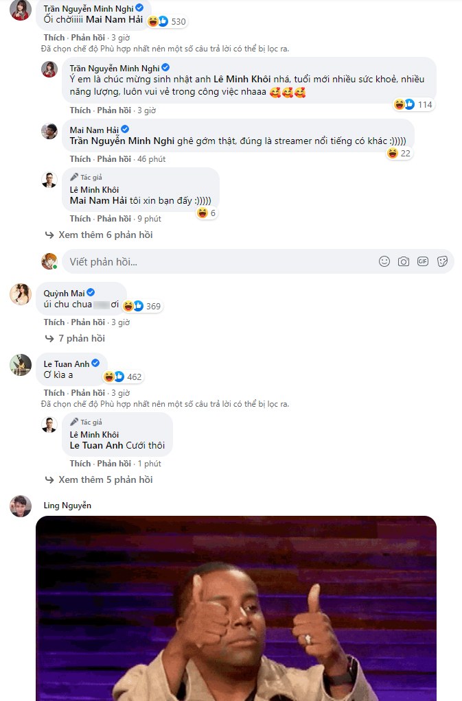Reply to Le Tuan Anh's comment
This screenshot has width=462, height=701.
pyautogui.click(x=88, y=393)
